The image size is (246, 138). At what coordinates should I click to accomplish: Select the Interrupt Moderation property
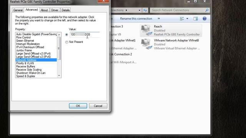pos(28,44)
